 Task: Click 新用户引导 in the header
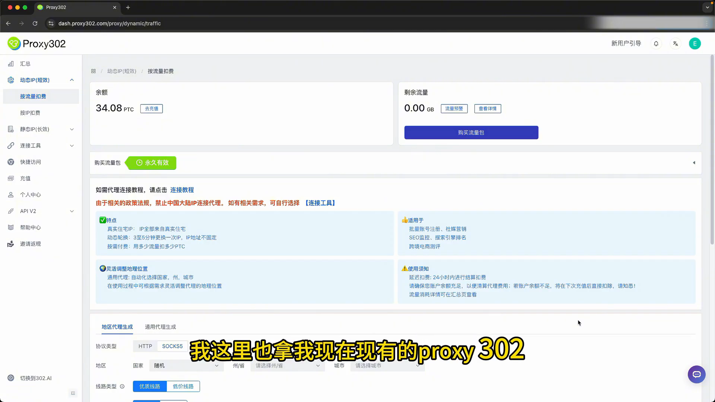[626, 44]
